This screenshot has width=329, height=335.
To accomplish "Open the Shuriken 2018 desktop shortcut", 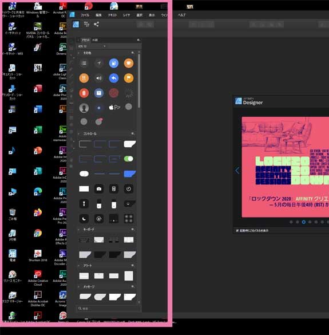I will [x=38, y=255].
